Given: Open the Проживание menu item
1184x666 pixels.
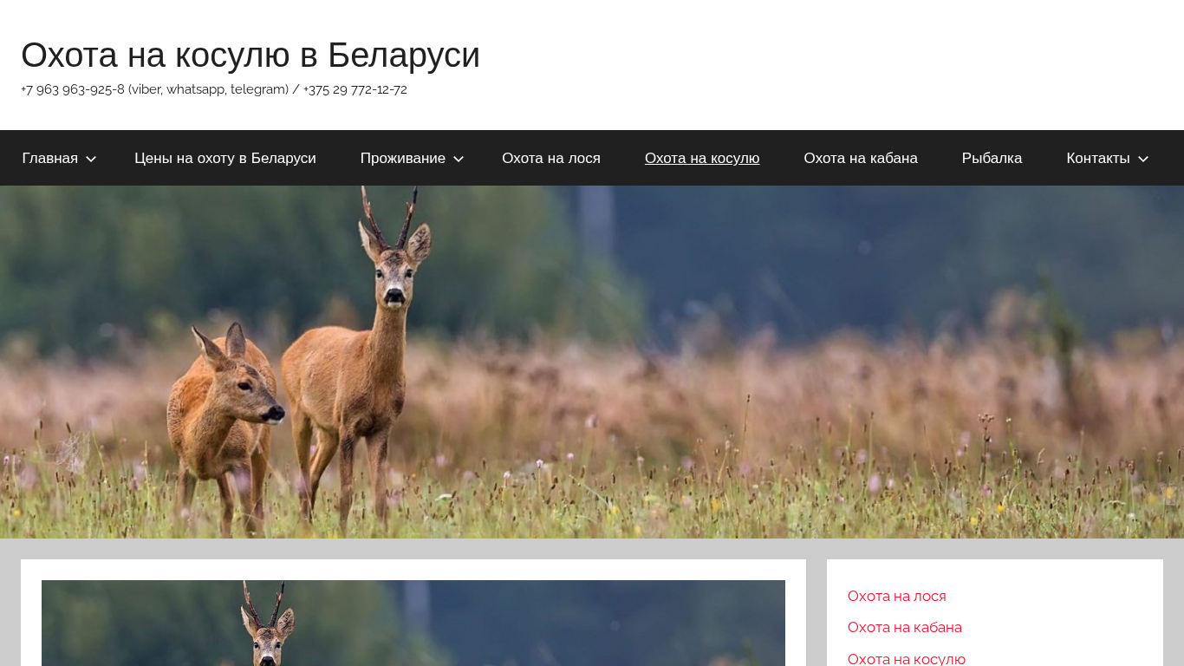Looking at the screenshot, I should coord(403,158).
